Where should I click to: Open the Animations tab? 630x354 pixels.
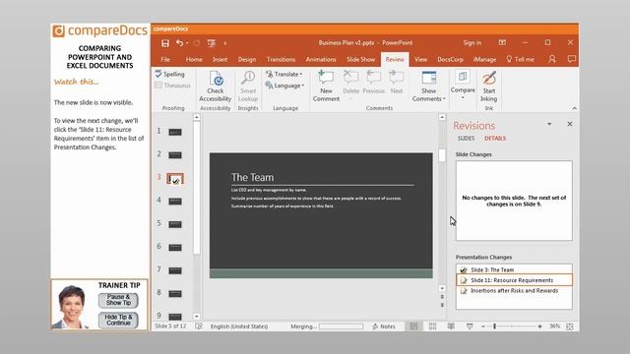321,59
